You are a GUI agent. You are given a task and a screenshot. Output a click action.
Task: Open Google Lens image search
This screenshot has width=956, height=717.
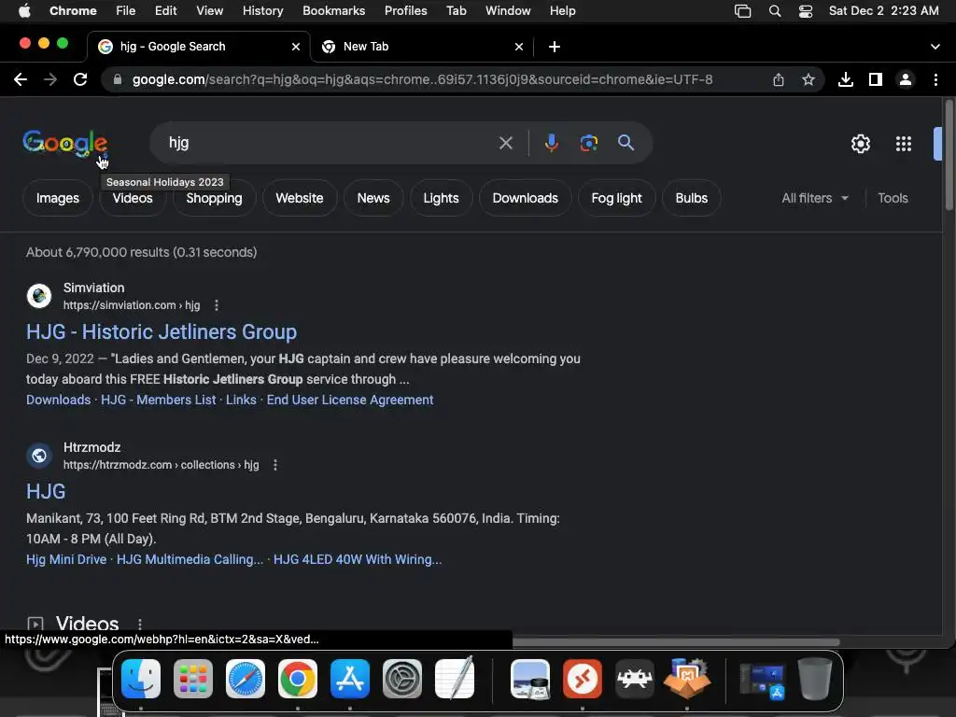588,143
